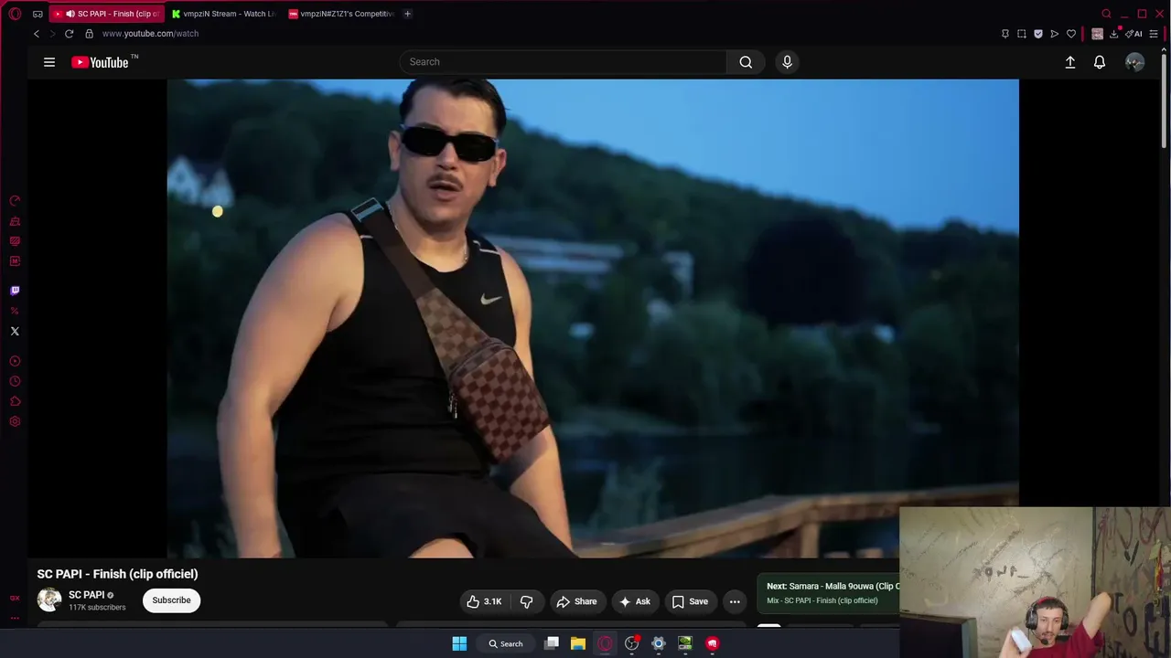Open the YouTube upload/create icon
1171x658 pixels.
pyautogui.click(x=1070, y=62)
